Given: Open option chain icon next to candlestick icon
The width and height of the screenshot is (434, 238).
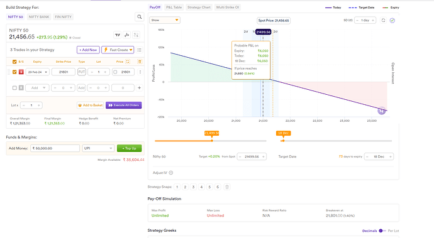Looking at the screenshot, I should 136,35.
